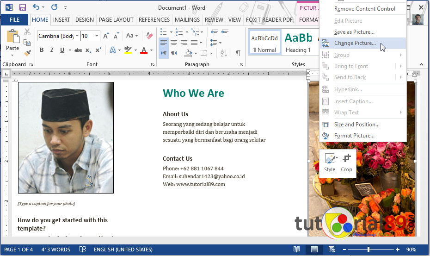Collapse the ribbon with the arrow
This screenshot has width=430, height=256.
pyautogui.click(x=421, y=64)
